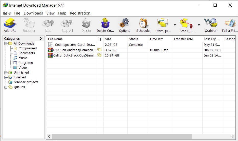Select the Compressed category
This screenshot has width=238, height=141.
(28, 48)
